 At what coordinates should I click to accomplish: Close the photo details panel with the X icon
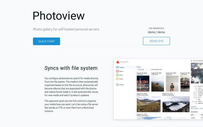point(191,61)
